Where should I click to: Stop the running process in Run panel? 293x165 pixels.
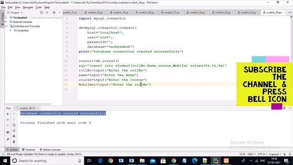(x=8, y=120)
